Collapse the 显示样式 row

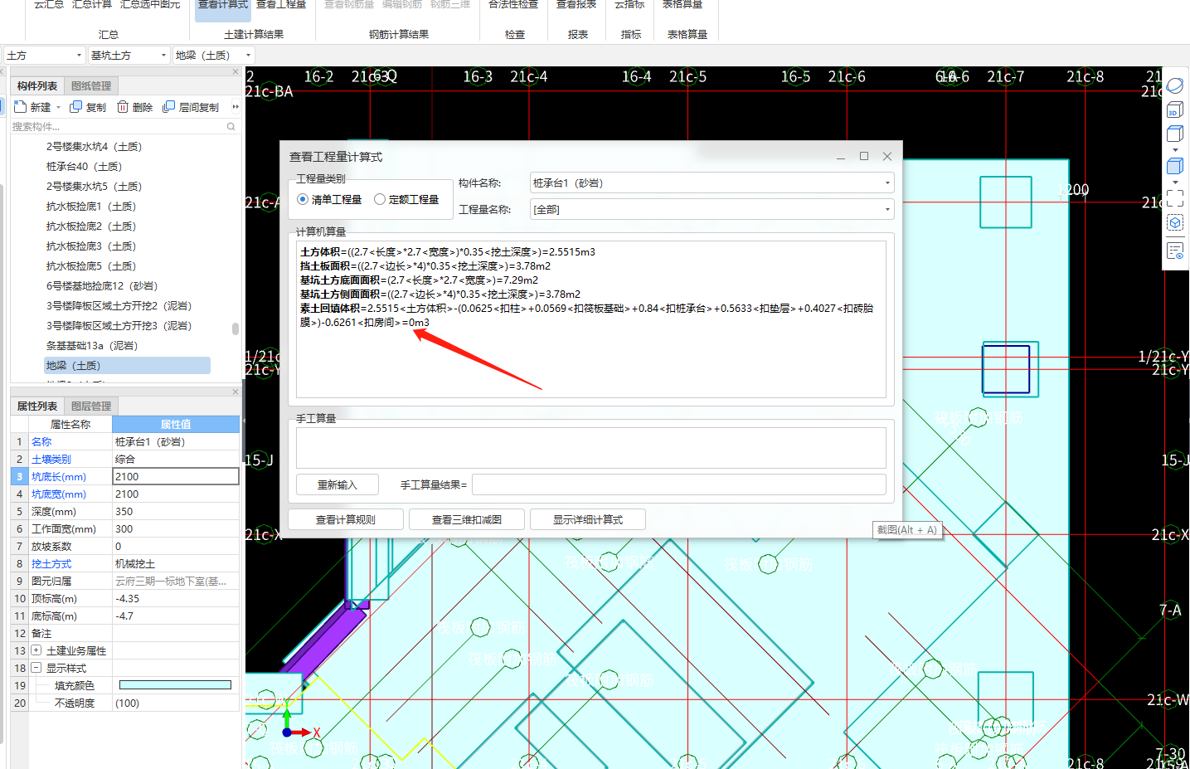pyautogui.click(x=36, y=668)
